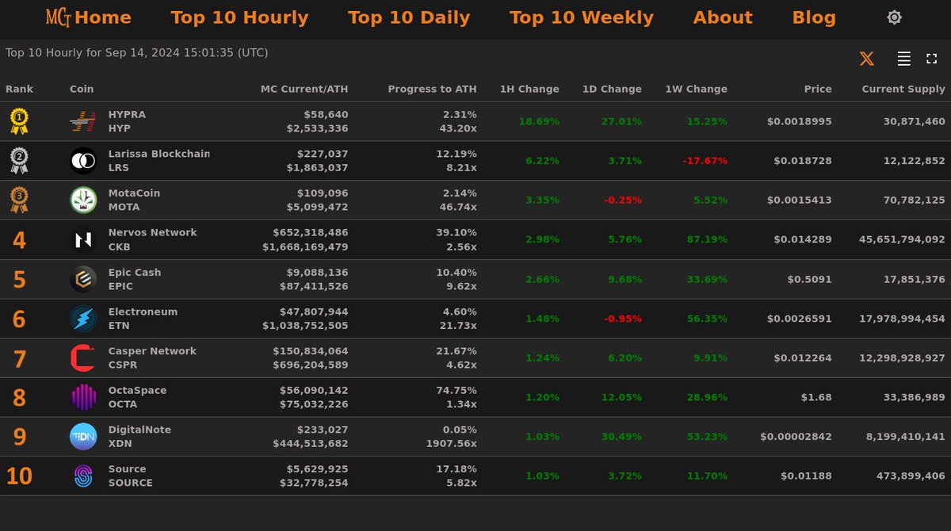Click the Source supply 473,899,406
The height and width of the screenshot is (531, 951).
pyautogui.click(x=911, y=476)
